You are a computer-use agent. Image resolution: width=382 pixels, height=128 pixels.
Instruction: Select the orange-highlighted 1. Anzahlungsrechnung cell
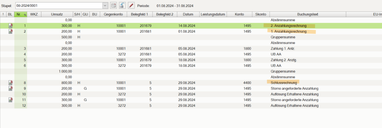(288, 31)
